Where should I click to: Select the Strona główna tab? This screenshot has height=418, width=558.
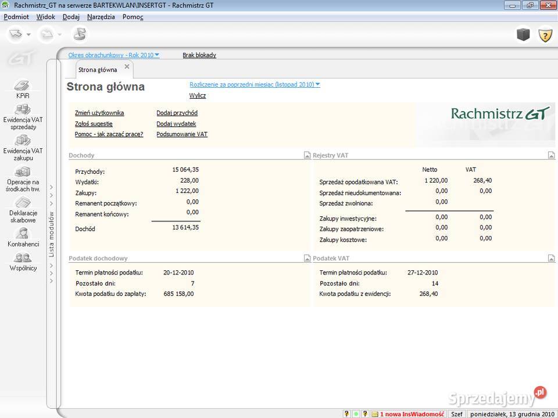[98, 70]
